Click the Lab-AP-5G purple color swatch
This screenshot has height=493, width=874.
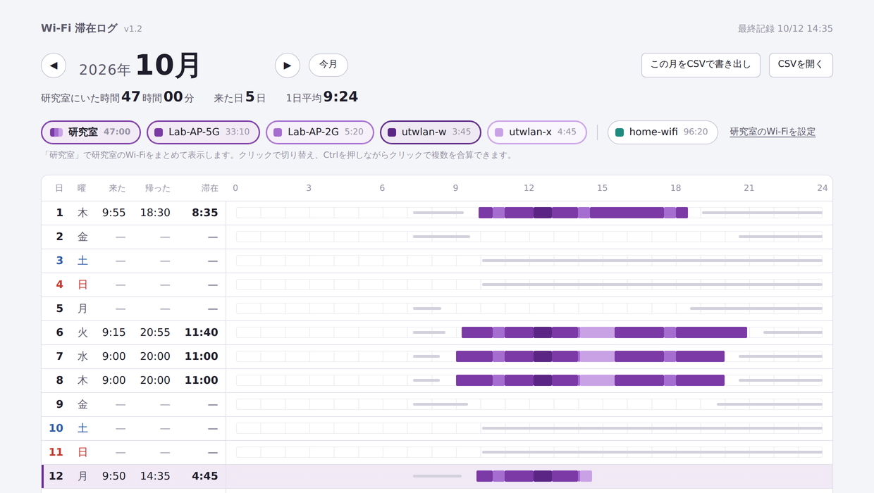(159, 132)
